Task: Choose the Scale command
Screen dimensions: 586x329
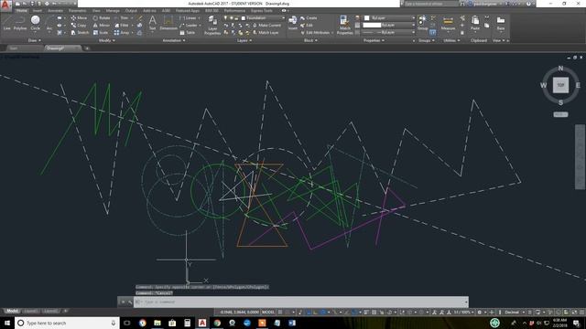Action: click(101, 33)
